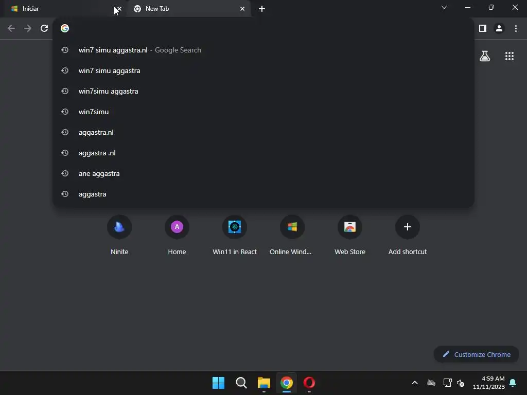Open Opera browser from taskbar
This screenshot has height=395, width=527.
pyautogui.click(x=309, y=383)
